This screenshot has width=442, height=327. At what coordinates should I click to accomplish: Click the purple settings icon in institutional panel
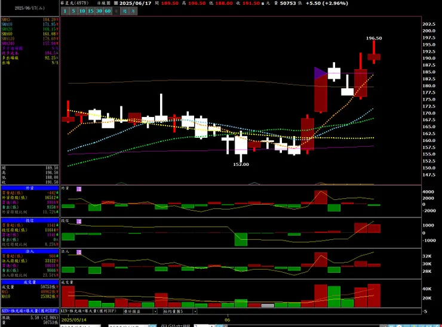79,252
